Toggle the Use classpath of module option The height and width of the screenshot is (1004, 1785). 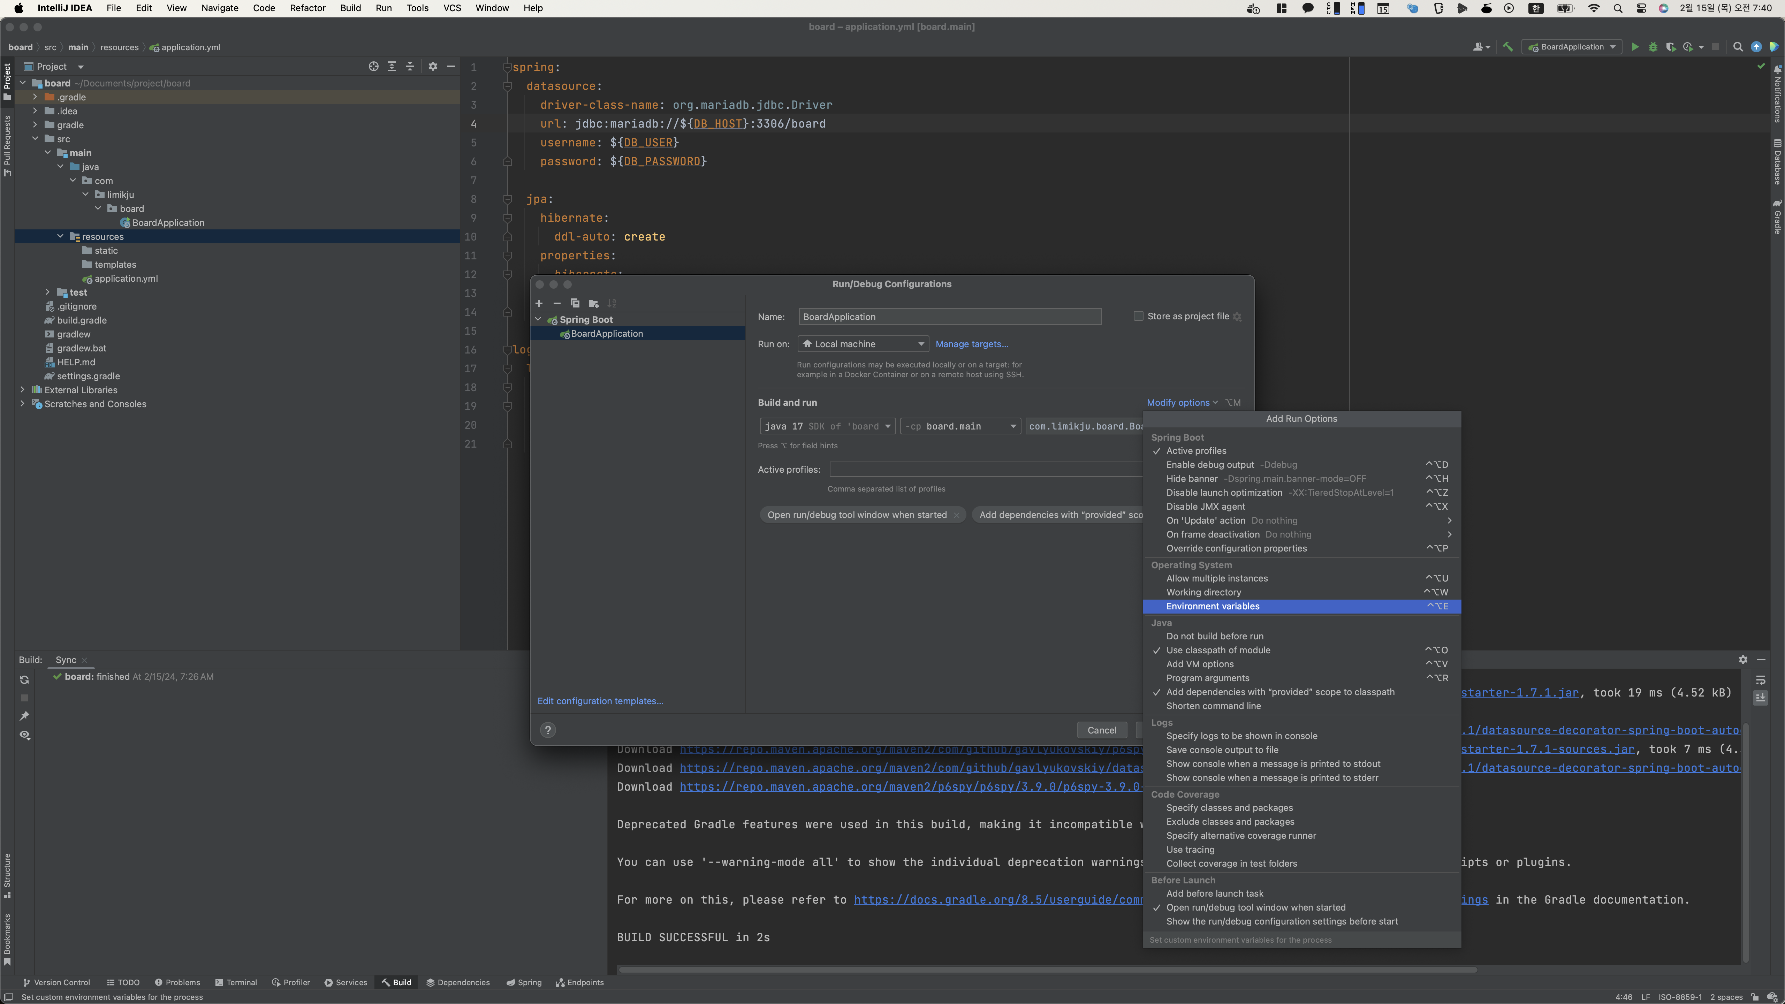click(x=1217, y=651)
